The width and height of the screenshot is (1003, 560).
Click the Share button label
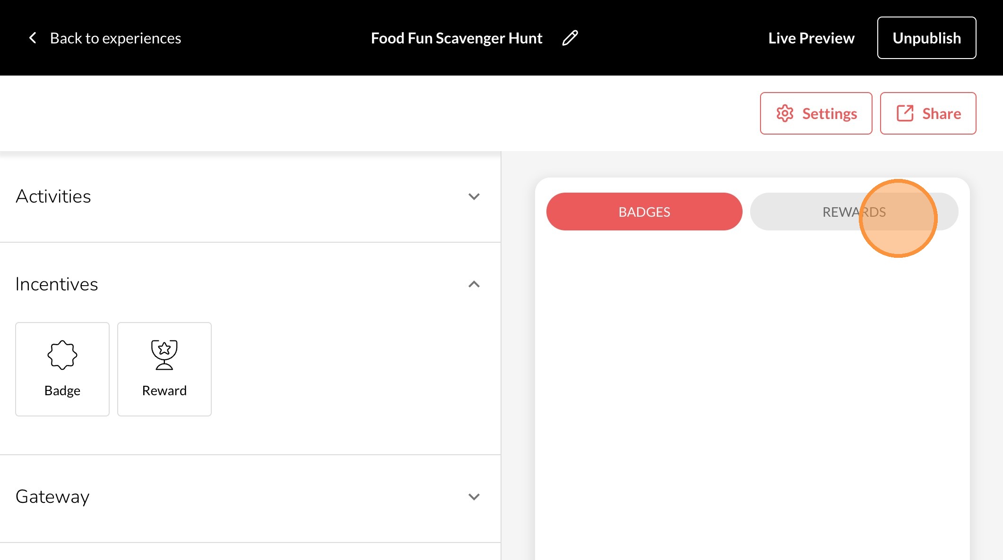pyautogui.click(x=941, y=114)
